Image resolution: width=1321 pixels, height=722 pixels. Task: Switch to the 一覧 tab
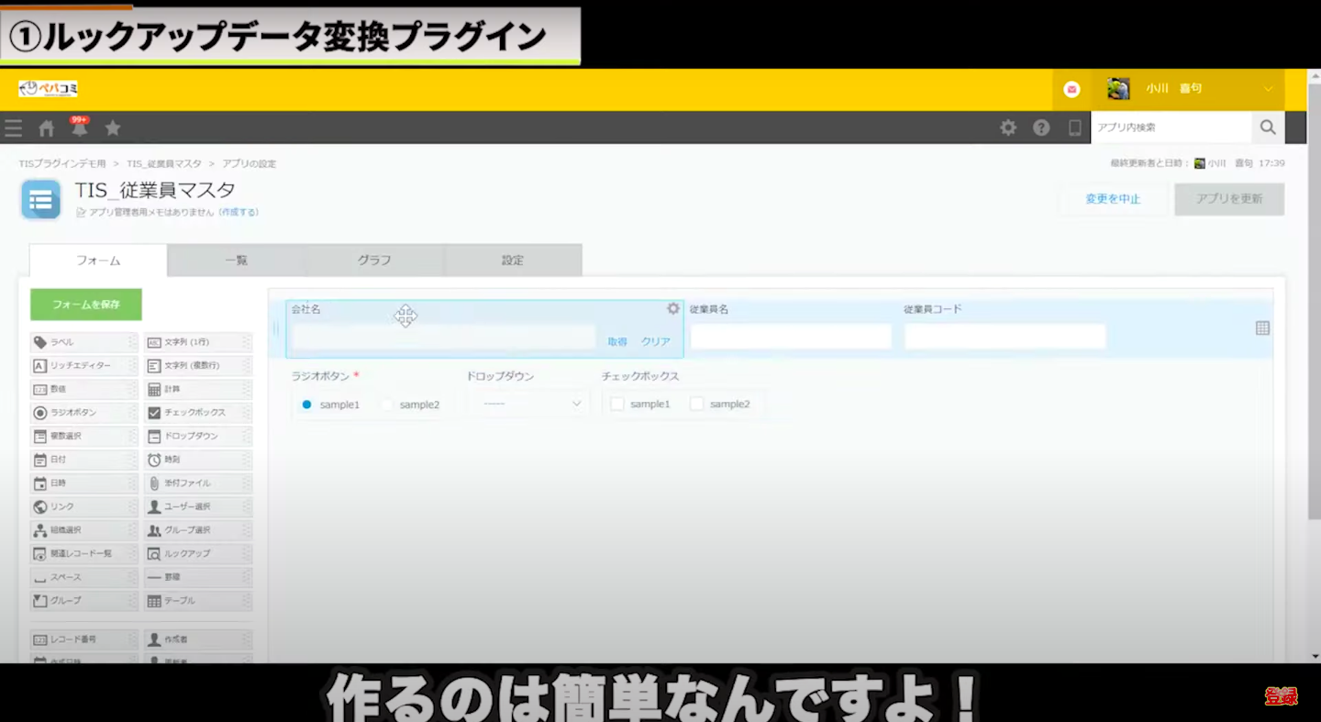coord(237,261)
